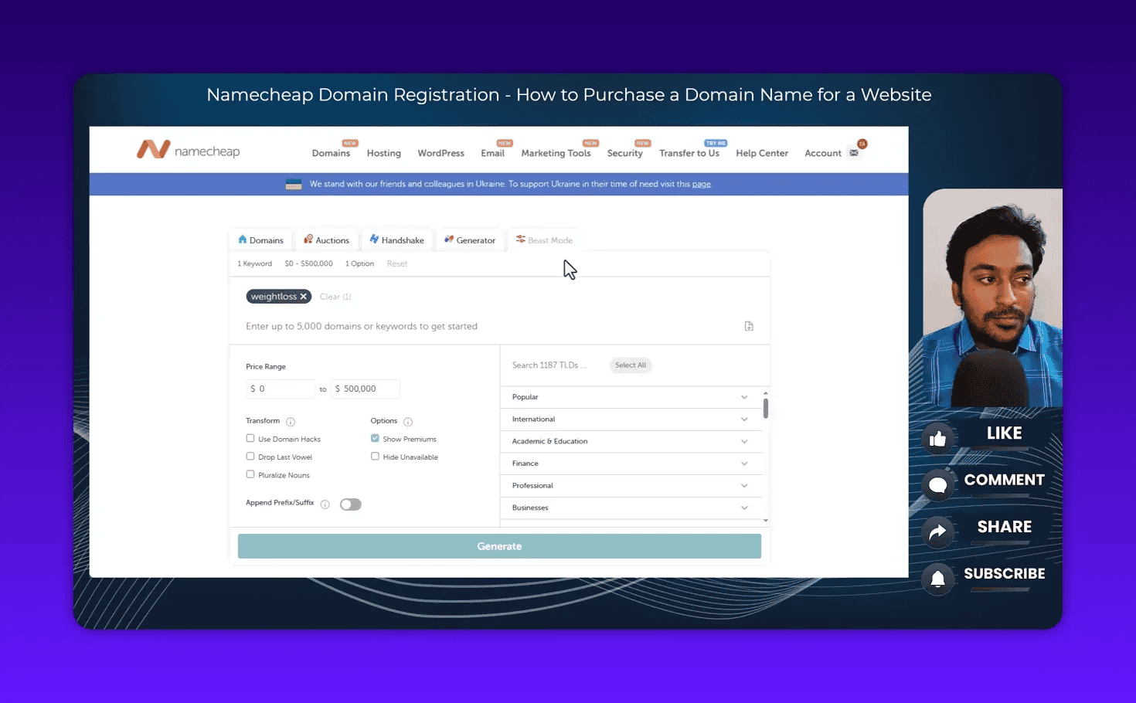Image resolution: width=1136 pixels, height=703 pixels.
Task: Switch to the Auctions tab
Action: tap(326, 239)
